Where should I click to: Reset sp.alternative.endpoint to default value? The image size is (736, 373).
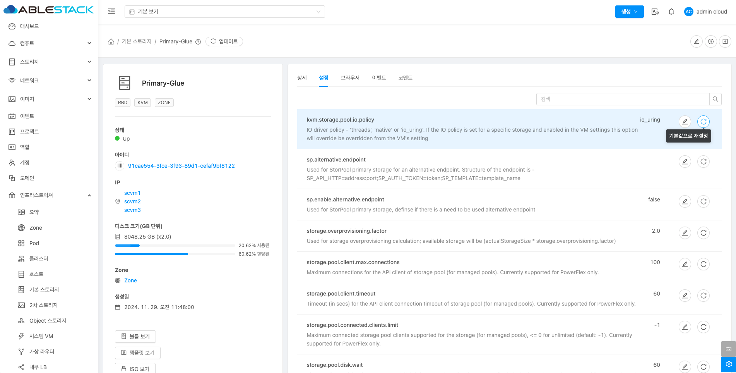click(x=703, y=162)
